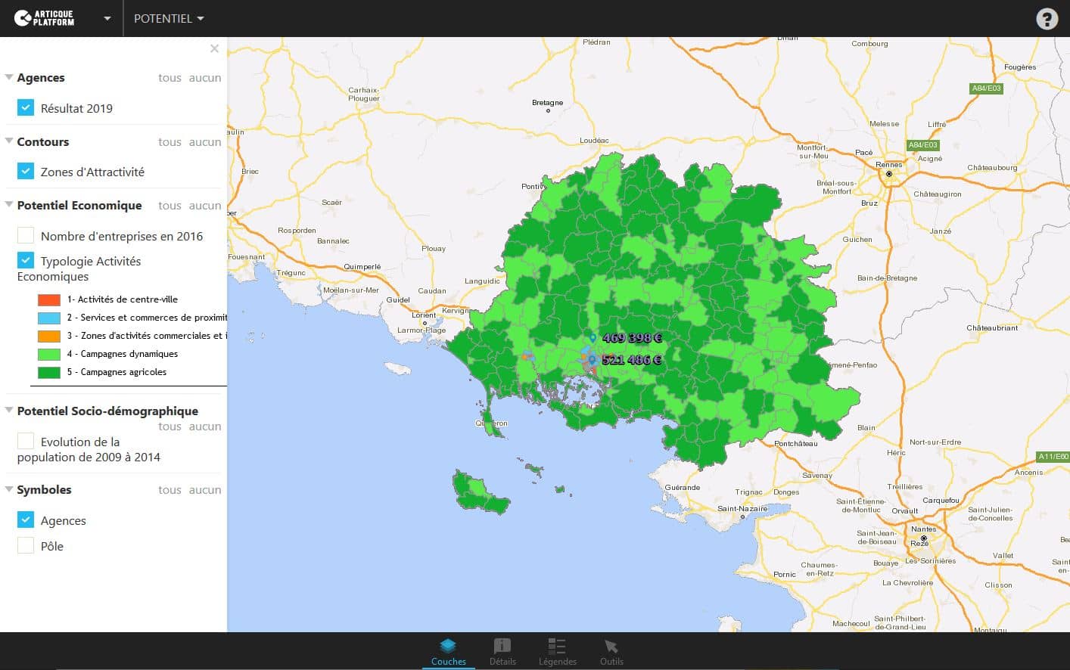Image resolution: width=1070 pixels, height=670 pixels.
Task: Click the 521 486 € agency label
Action: 632,360
